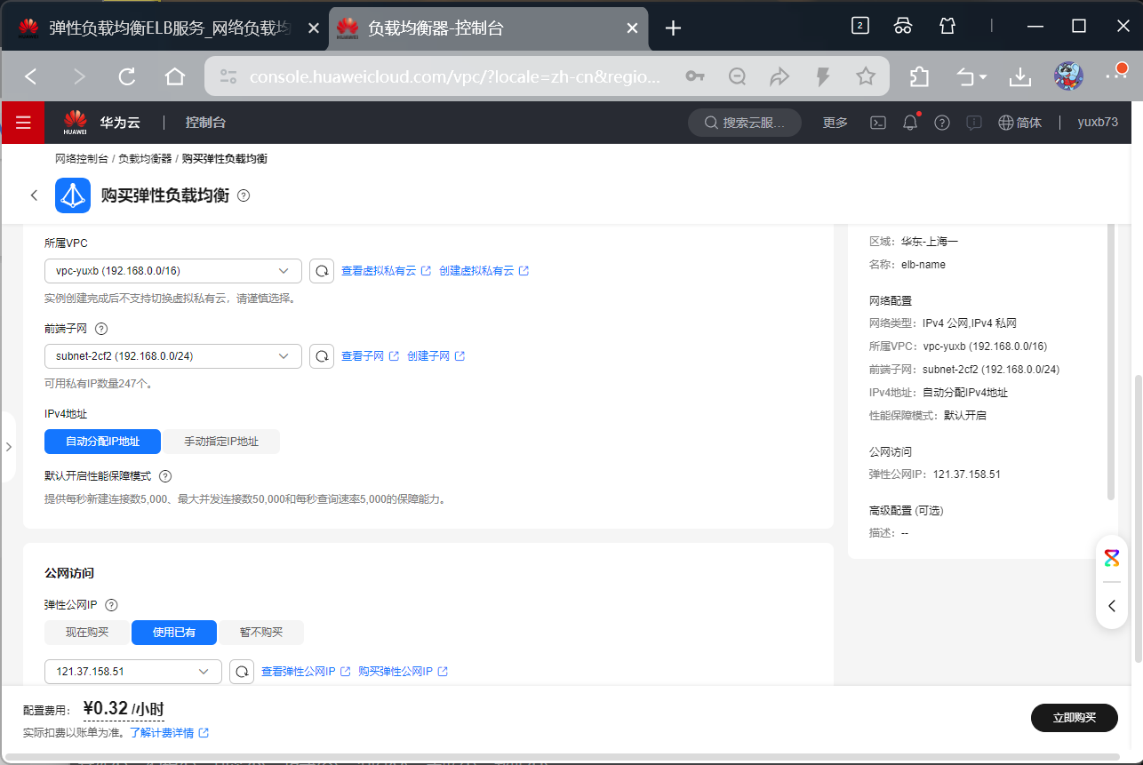Go to 网络控制台 breadcrumb
Viewport: 1143px width, 765px height.
coord(82,159)
